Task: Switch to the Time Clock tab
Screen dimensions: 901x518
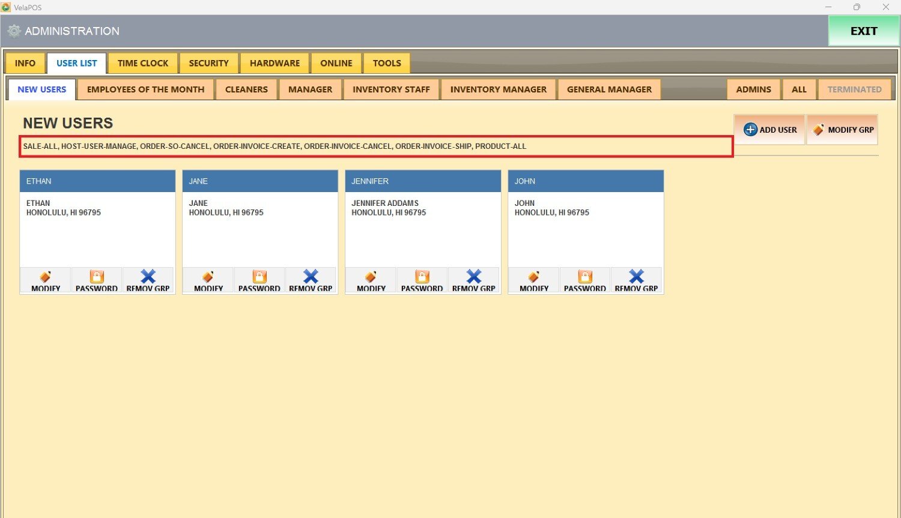Action: click(143, 63)
